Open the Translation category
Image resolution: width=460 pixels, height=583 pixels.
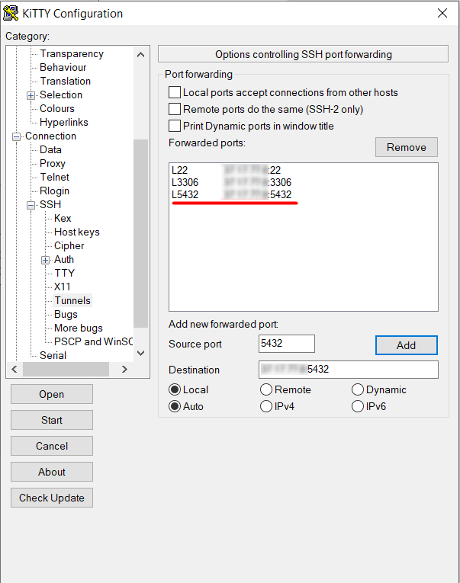65,82
